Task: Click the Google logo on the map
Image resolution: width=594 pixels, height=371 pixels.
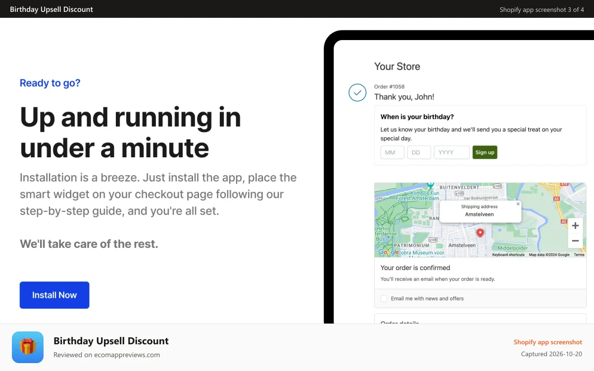Action: (x=389, y=252)
